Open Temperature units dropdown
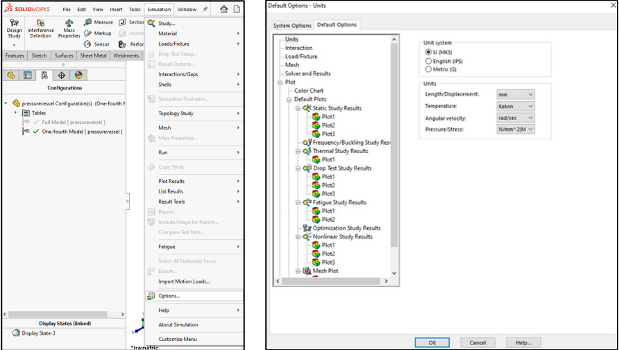The height and width of the screenshot is (350, 619). [x=516, y=107]
